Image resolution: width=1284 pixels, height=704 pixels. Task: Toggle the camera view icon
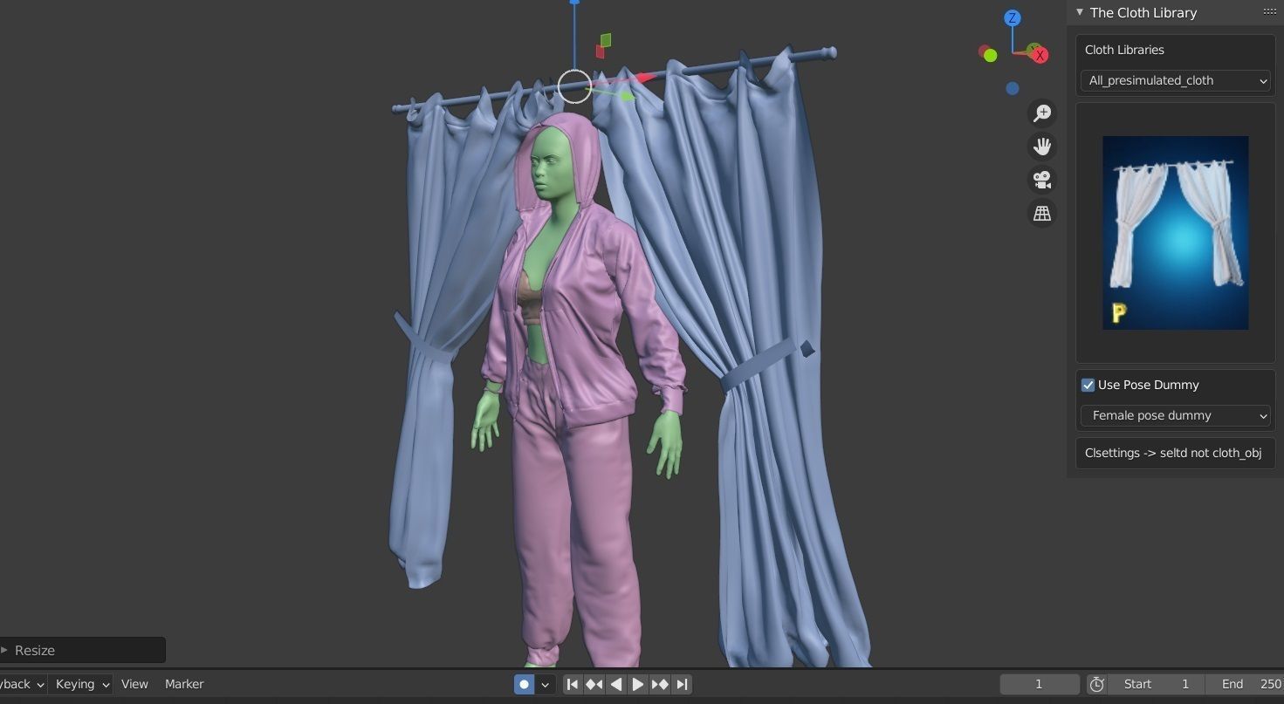click(1042, 180)
